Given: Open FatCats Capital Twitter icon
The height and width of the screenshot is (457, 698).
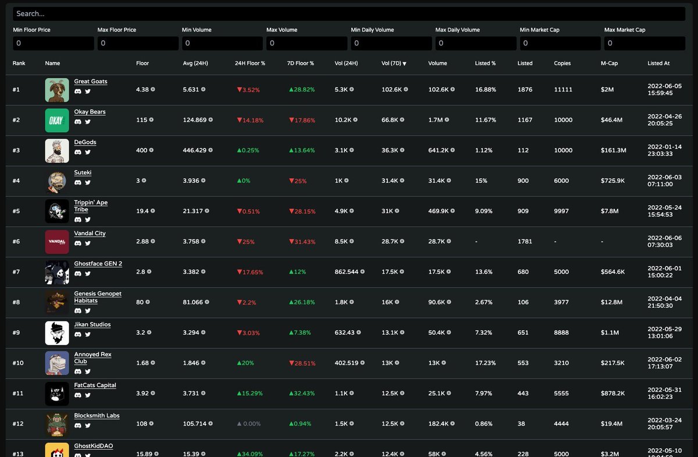Looking at the screenshot, I should tap(88, 395).
